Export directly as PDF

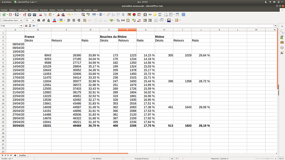(x=24, y=14)
